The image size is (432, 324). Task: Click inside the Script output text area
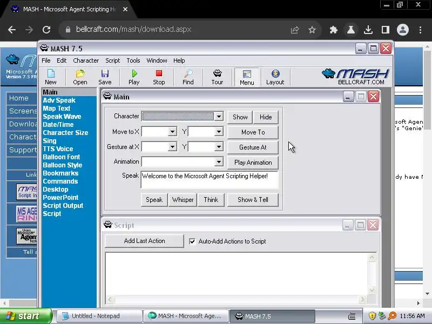tap(237, 274)
